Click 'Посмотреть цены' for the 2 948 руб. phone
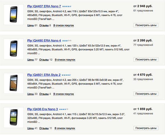This screenshot has height=135, width=165. click(x=146, y=25)
